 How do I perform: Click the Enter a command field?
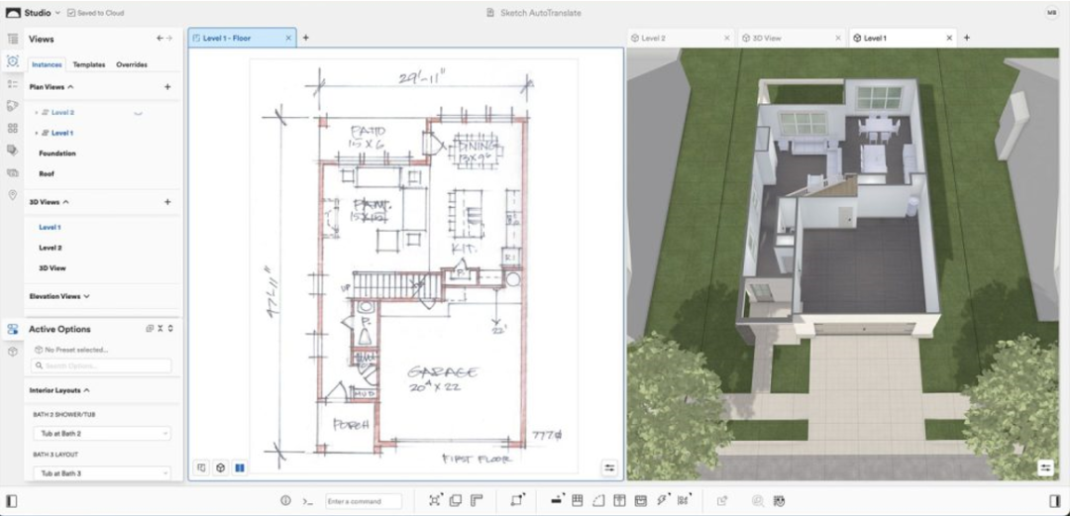tap(364, 502)
